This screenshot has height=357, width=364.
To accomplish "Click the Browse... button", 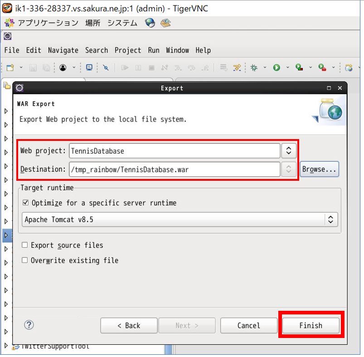I will click(x=320, y=169).
